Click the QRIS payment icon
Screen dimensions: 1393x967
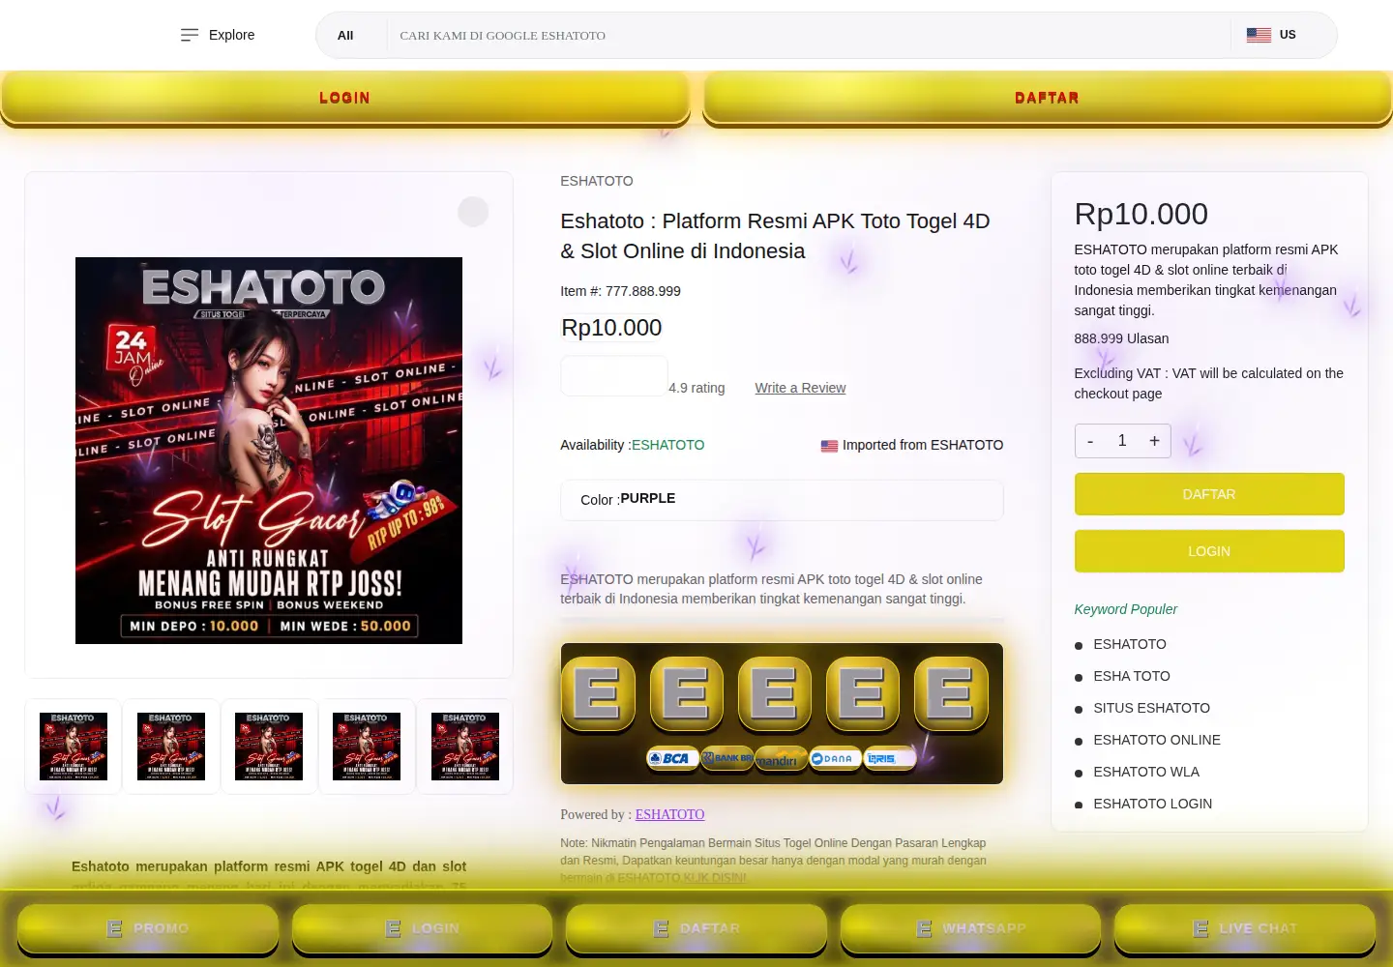pos(889,758)
